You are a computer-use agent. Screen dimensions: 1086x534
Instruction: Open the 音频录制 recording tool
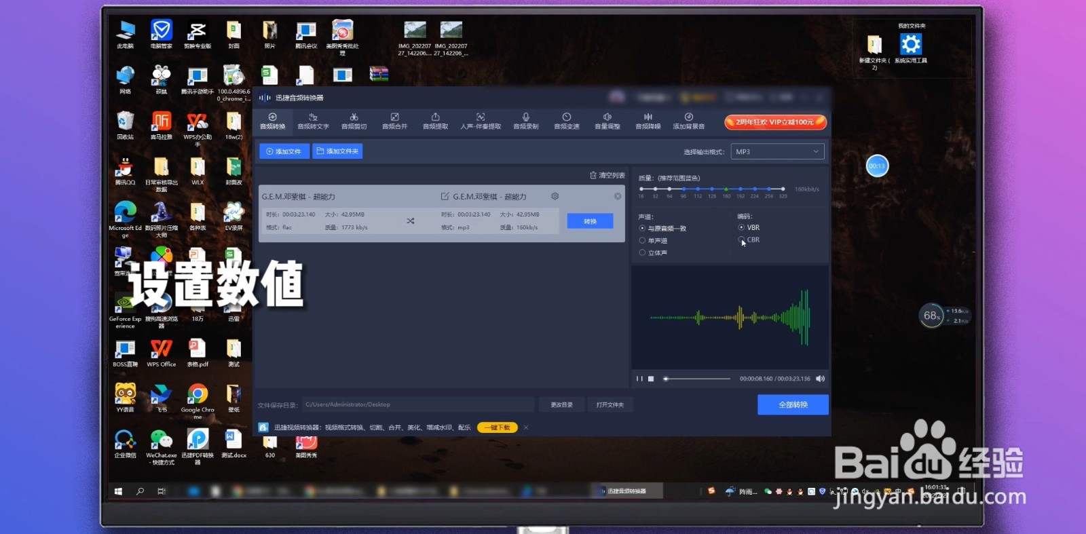[526, 121]
